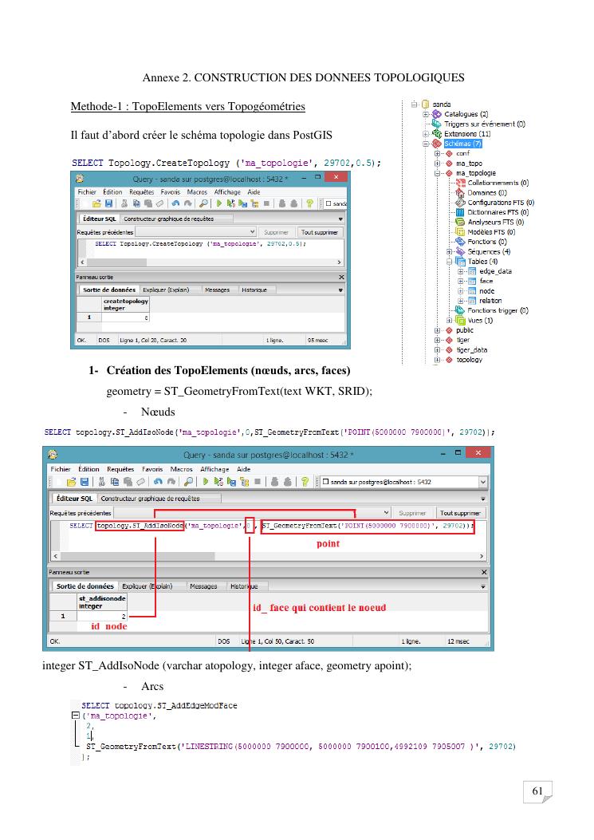594x840 pixels.
Task: Open Requêtes précédentes dropdown in lower query window
Action: (387, 512)
